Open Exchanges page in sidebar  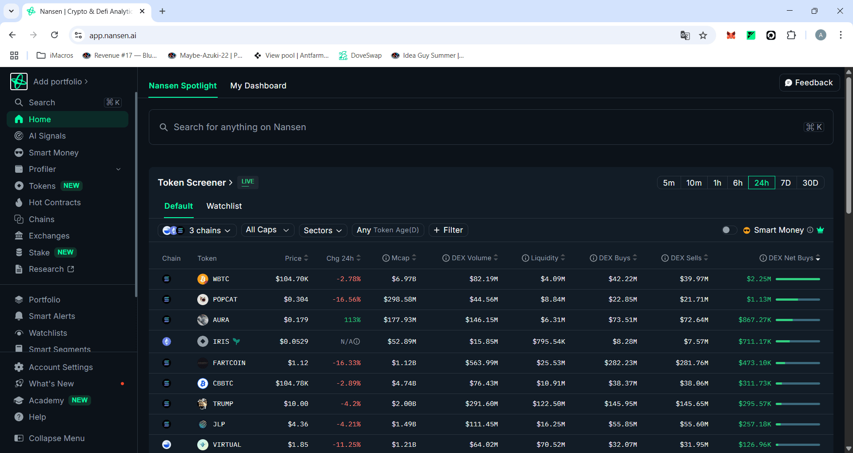coord(49,236)
